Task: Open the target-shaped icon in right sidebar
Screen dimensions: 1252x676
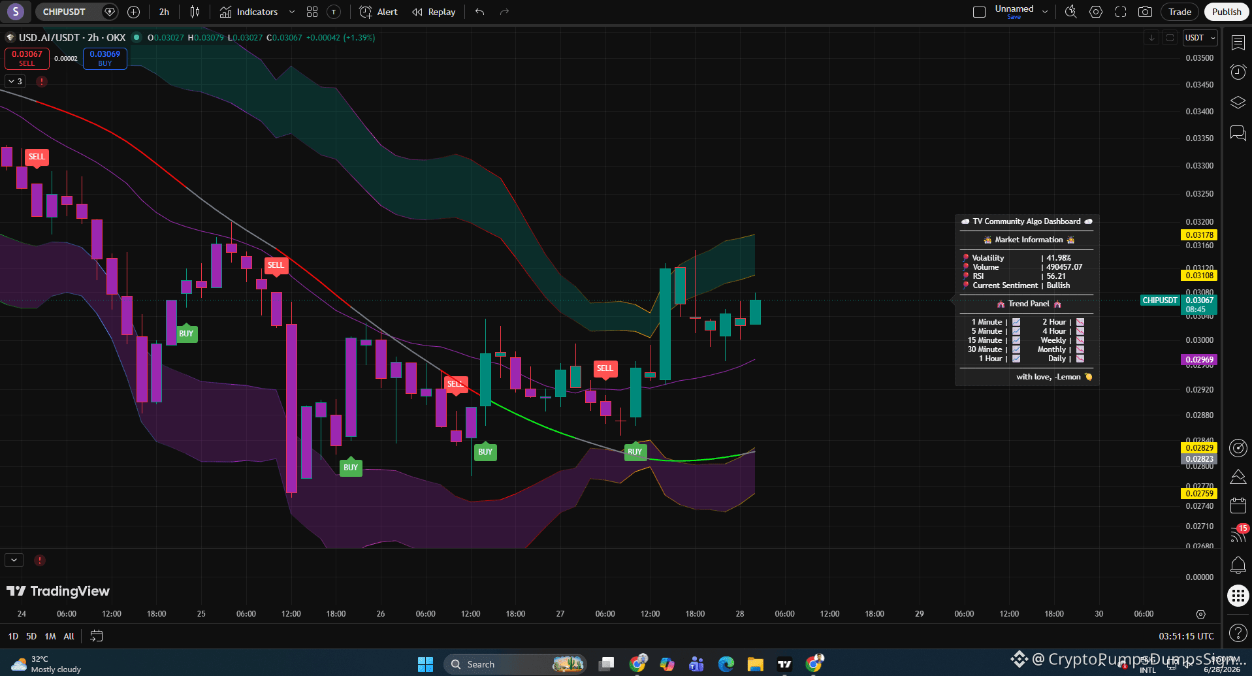Action: point(1238,447)
